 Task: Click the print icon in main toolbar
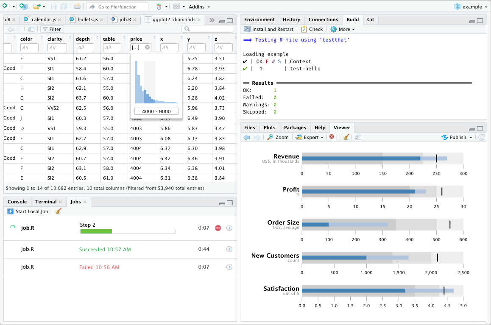point(77,7)
